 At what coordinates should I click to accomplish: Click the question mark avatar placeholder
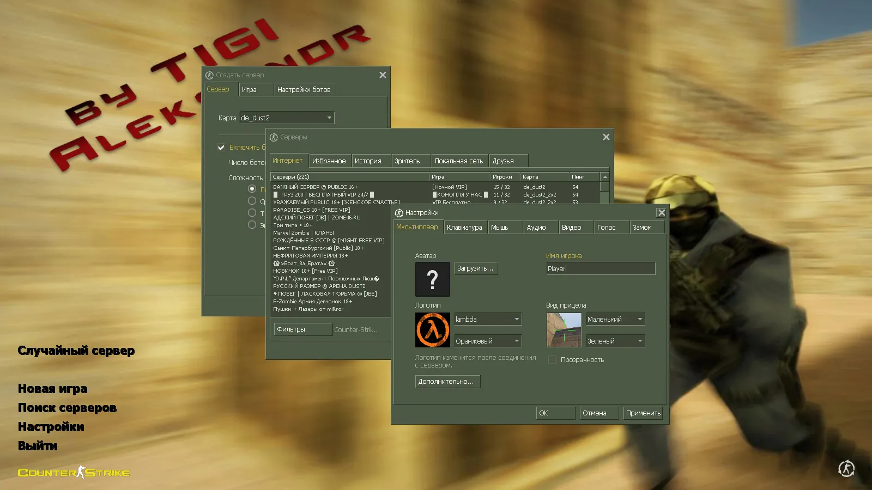432,279
